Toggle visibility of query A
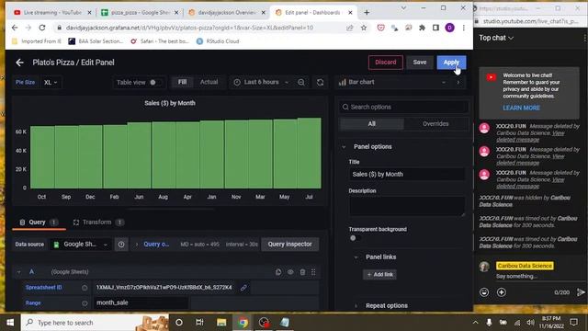Viewport: 588px width, 331px height. click(x=290, y=272)
